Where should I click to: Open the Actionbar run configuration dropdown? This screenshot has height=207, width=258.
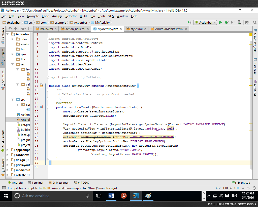(205, 22)
